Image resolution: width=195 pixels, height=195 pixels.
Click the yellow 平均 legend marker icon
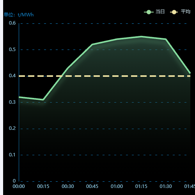pos(174,12)
